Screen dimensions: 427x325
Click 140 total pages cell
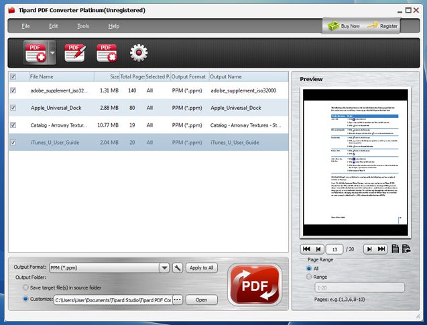click(x=132, y=90)
